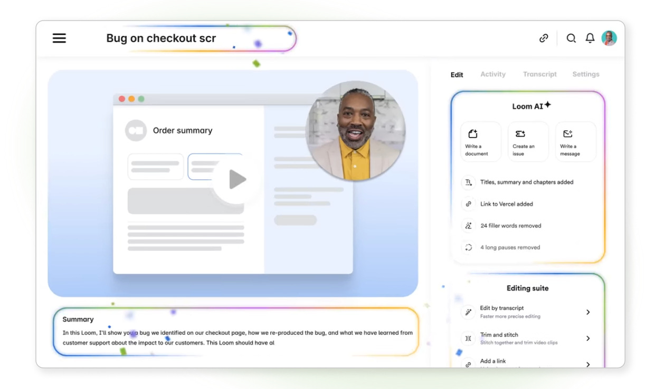This screenshot has height=389, width=665.
Task: Click long pauses removed icon
Action: (468, 247)
